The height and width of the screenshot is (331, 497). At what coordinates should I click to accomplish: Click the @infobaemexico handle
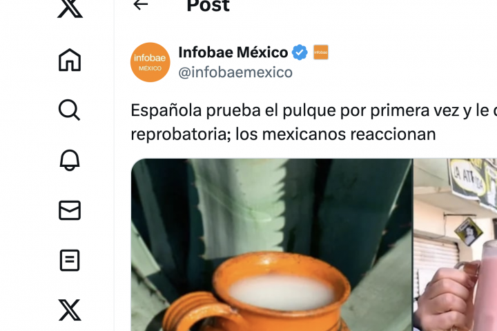pyautogui.click(x=235, y=72)
